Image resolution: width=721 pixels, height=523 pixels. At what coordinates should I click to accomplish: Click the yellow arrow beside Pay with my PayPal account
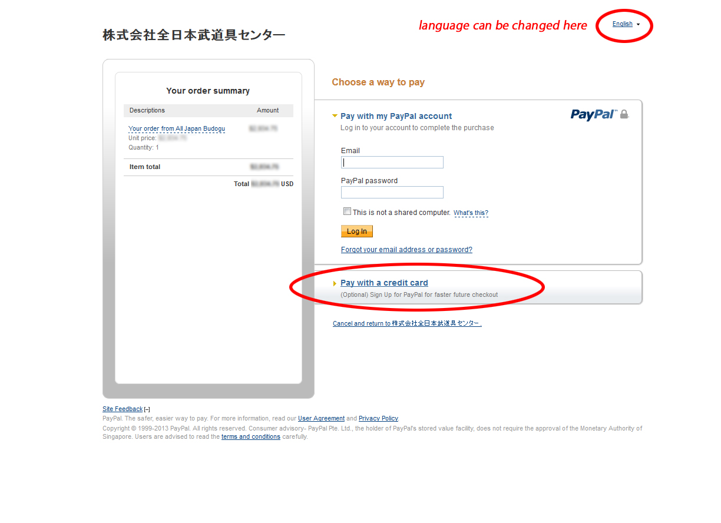(335, 116)
